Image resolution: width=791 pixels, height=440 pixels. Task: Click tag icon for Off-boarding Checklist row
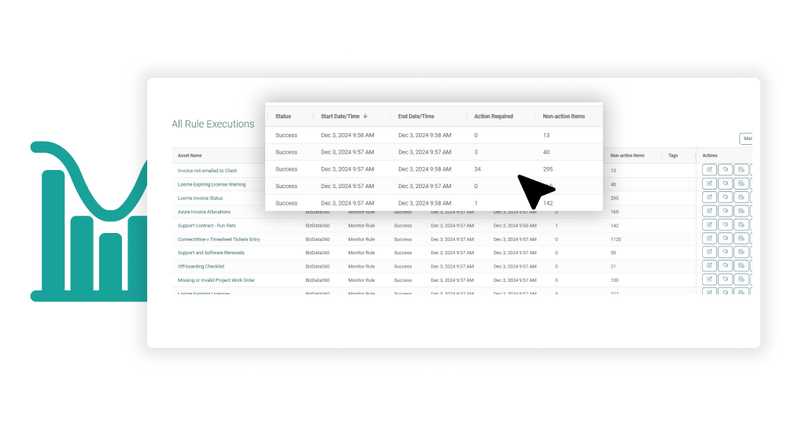click(726, 265)
